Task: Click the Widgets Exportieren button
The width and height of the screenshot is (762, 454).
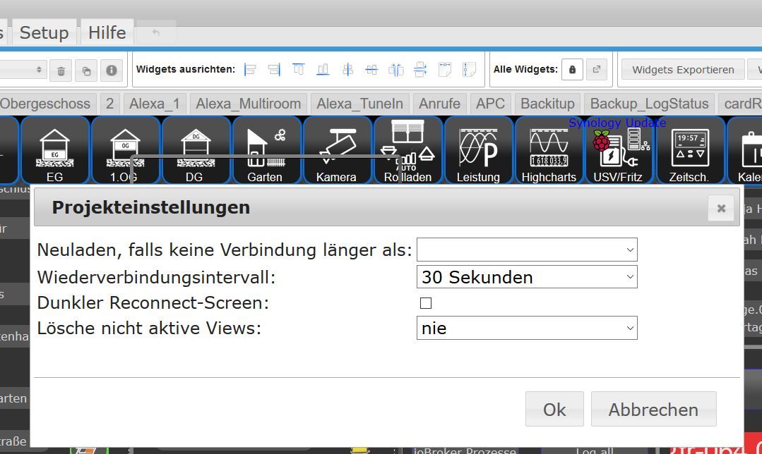Action: click(683, 70)
